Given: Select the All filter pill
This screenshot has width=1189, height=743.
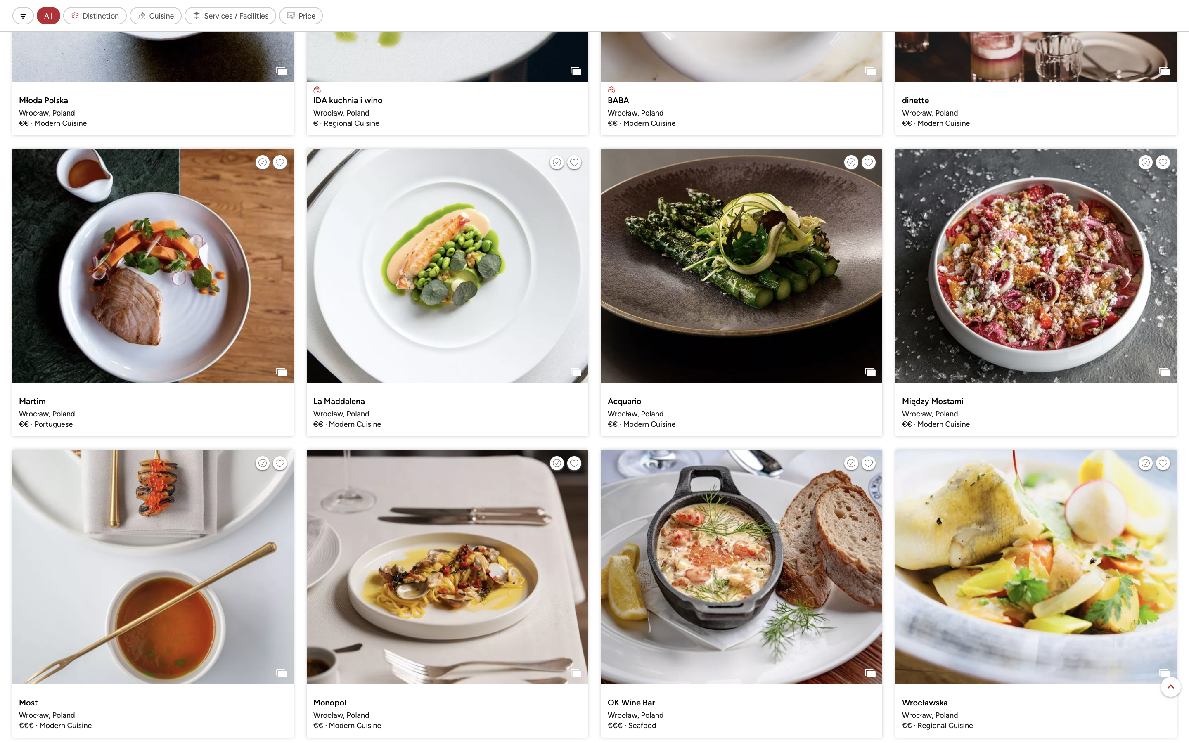Looking at the screenshot, I should (48, 16).
